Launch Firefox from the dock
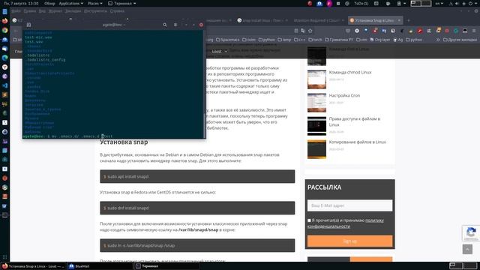The width and height of the screenshot is (480, 270). [x=4, y=21]
